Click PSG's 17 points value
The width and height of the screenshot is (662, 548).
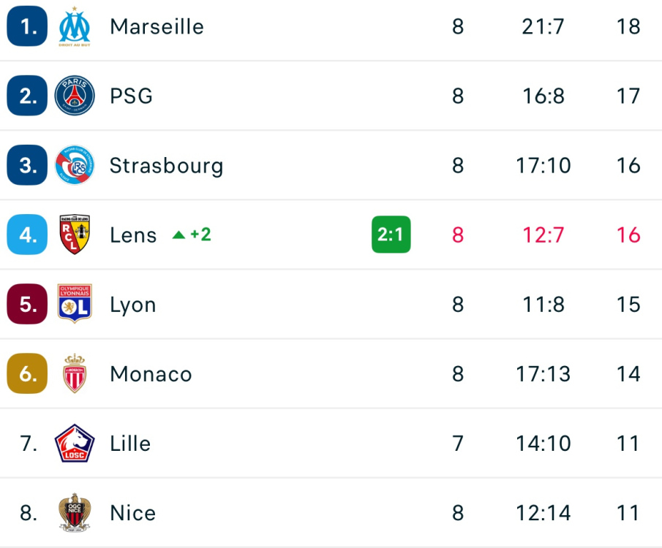[x=628, y=96]
